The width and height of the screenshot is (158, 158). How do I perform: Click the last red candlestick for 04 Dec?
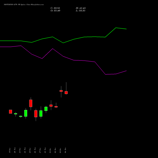coord(66,93)
